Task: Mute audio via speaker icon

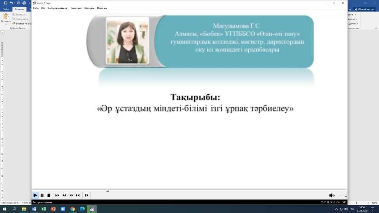Action: point(332,195)
